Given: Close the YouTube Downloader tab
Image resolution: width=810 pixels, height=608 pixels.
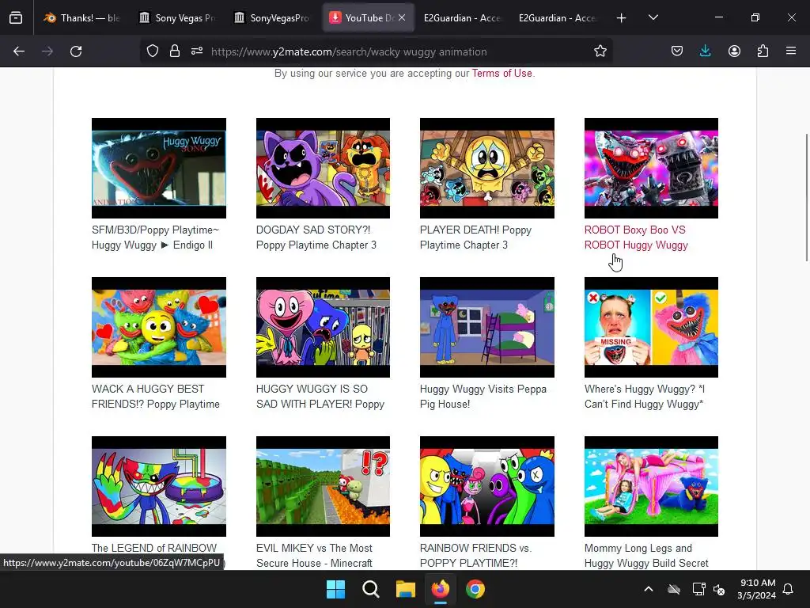Looking at the screenshot, I should click(402, 17).
